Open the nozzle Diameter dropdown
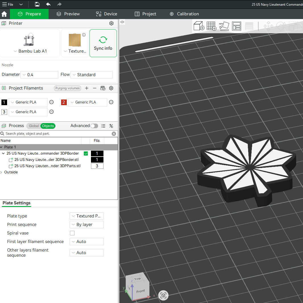The width and height of the screenshot is (303, 303). tap(40, 74)
